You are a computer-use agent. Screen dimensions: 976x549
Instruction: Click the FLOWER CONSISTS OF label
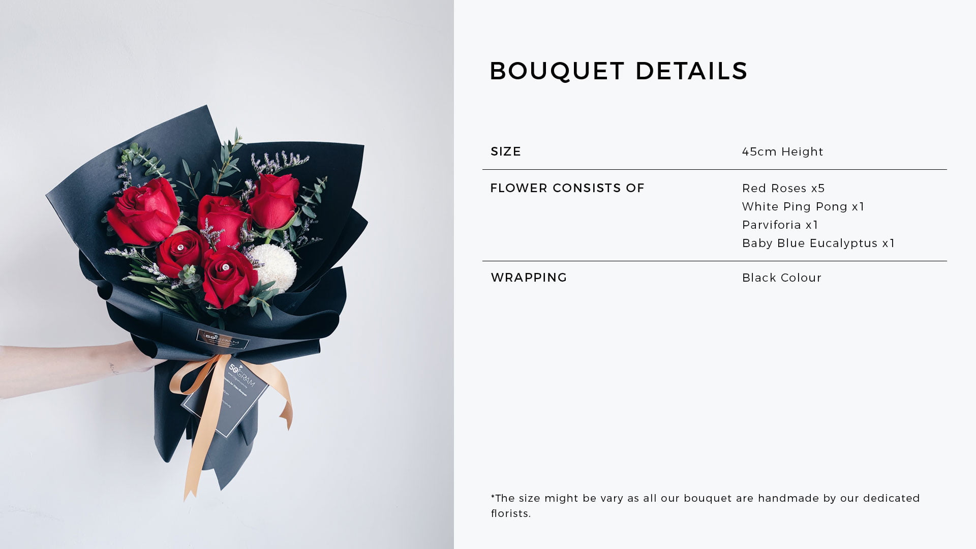tap(567, 188)
